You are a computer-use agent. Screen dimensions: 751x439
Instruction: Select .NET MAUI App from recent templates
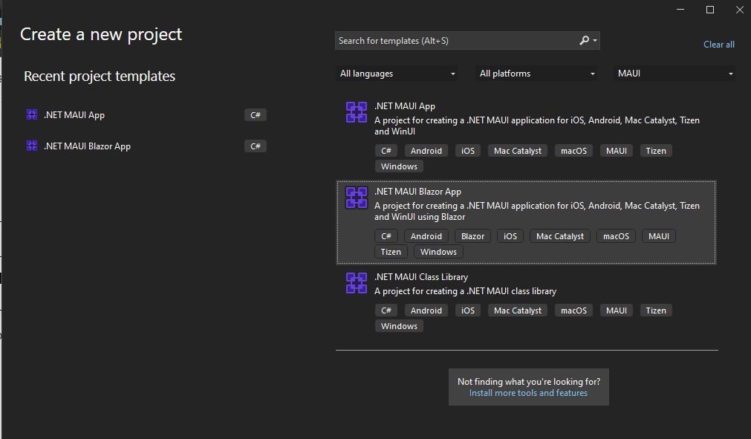(74, 115)
